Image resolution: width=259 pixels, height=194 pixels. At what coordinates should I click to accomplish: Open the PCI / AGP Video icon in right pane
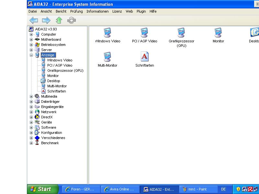coord(144,33)
